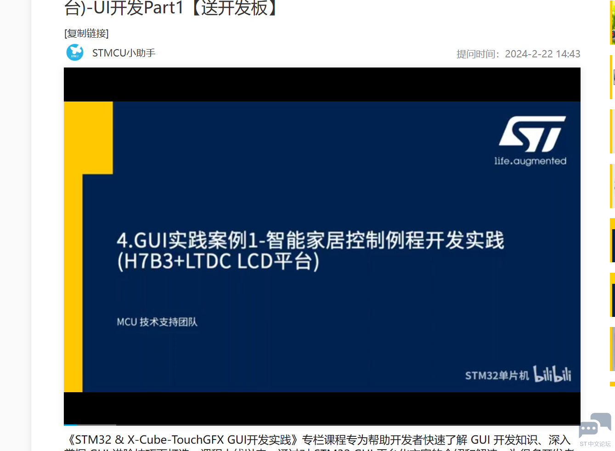Open the STMCU小助手 avatar icon
This screenshot has height=451, width=615.
[x=75, y=52]
